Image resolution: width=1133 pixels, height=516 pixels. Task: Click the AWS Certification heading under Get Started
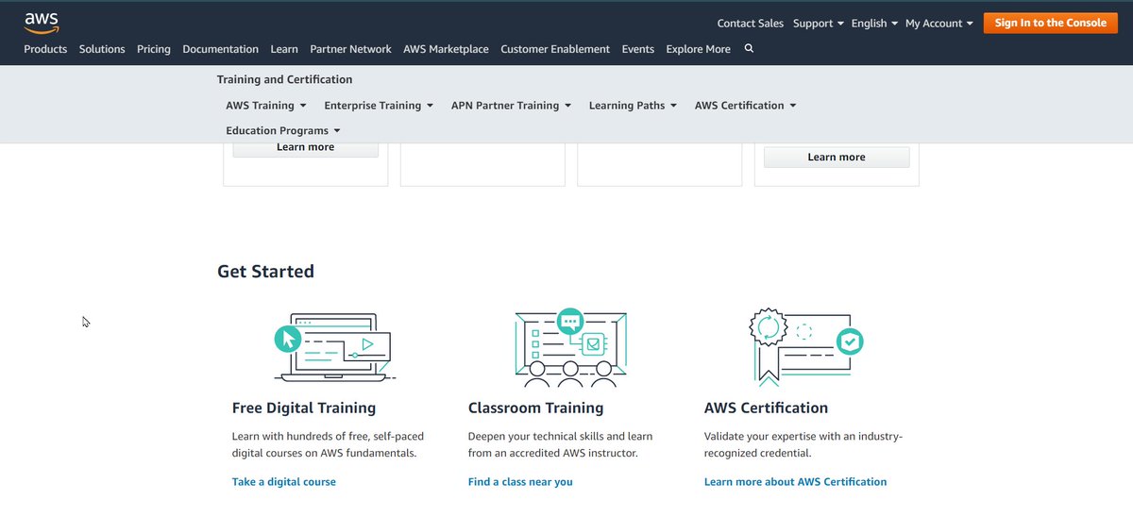(766, 408)
